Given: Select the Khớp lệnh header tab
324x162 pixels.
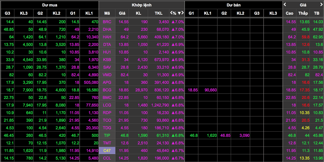Looking at the screenshot, I should coord(141,5).
